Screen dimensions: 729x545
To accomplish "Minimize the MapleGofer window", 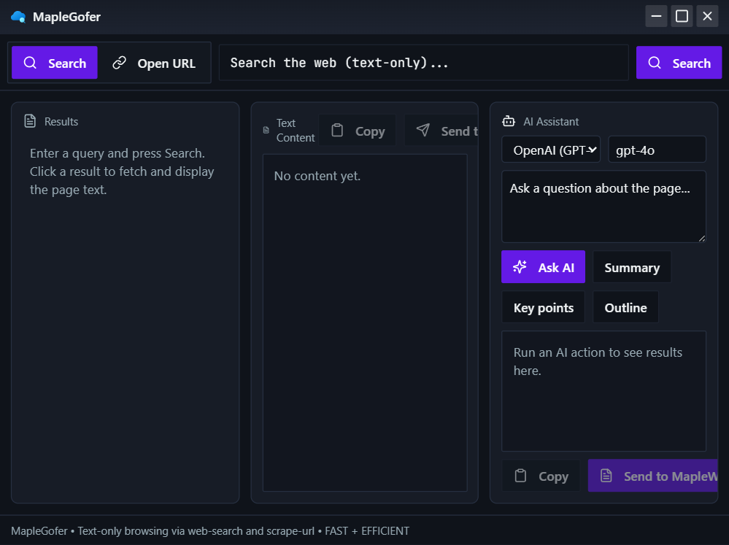I will click(657, 16).
